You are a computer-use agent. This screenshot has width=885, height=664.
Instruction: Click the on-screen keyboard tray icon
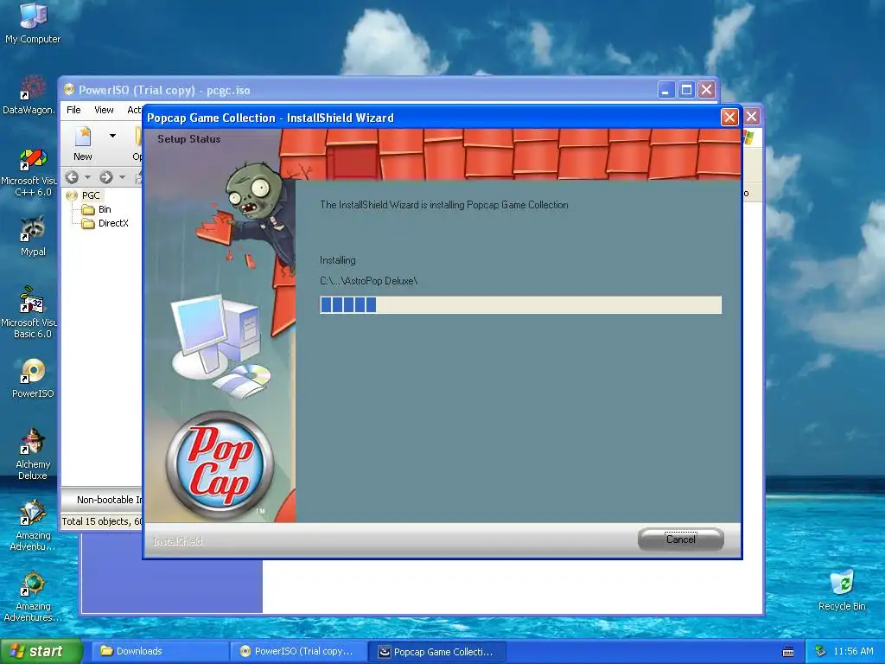[x=788, y=652]
